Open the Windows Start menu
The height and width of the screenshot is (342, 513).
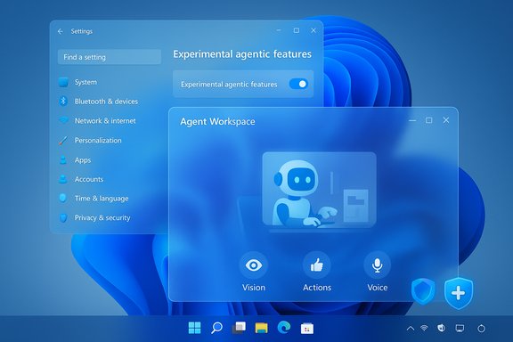pos(195,328)
